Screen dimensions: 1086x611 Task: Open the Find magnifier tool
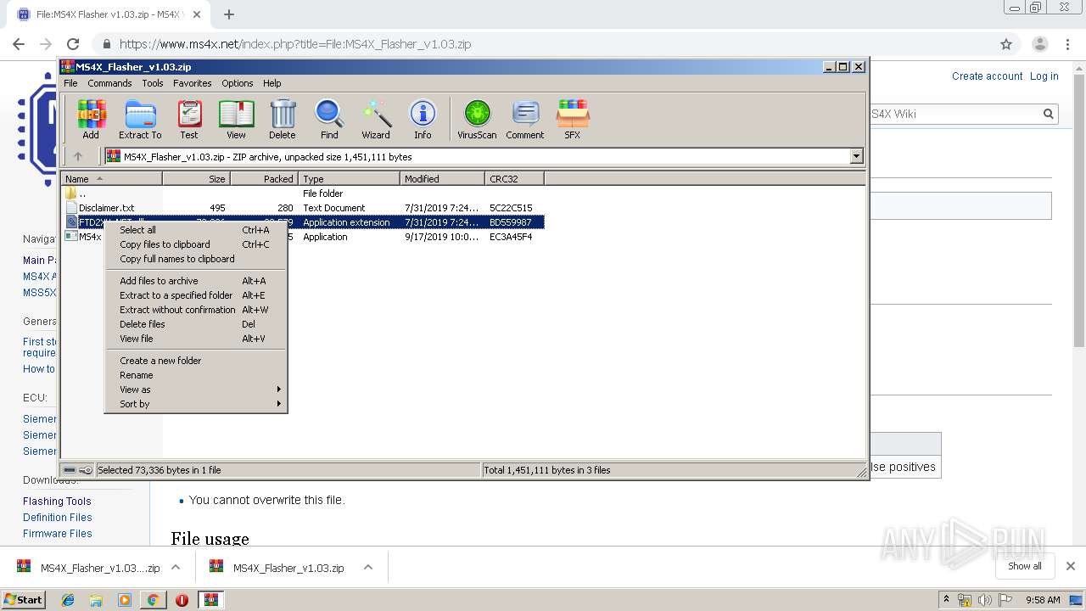click(x=329, y=119)
